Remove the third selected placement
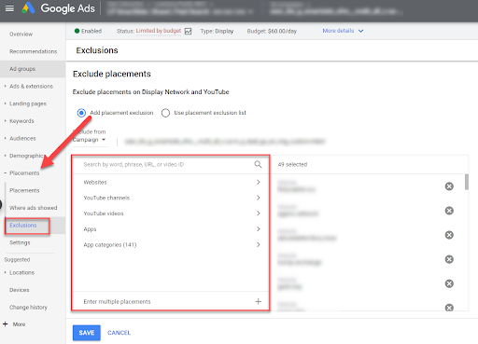 (x=449, y=235)
